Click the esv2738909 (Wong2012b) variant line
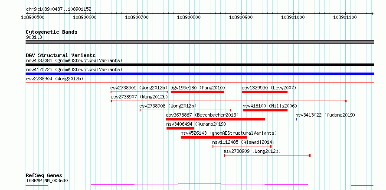This screenshot has height=190, width=386. click(267, 155)
